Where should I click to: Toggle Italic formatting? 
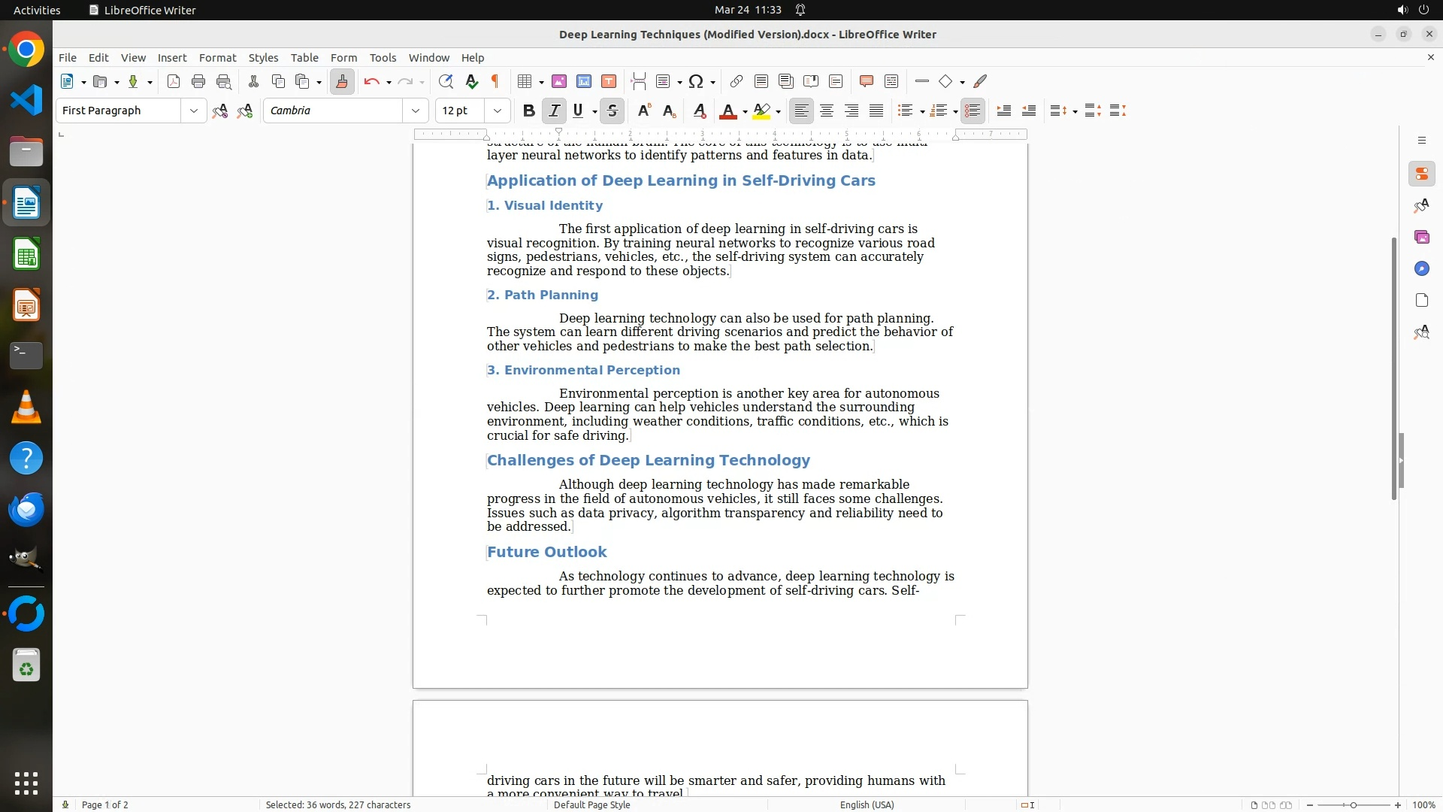(554, 111)
